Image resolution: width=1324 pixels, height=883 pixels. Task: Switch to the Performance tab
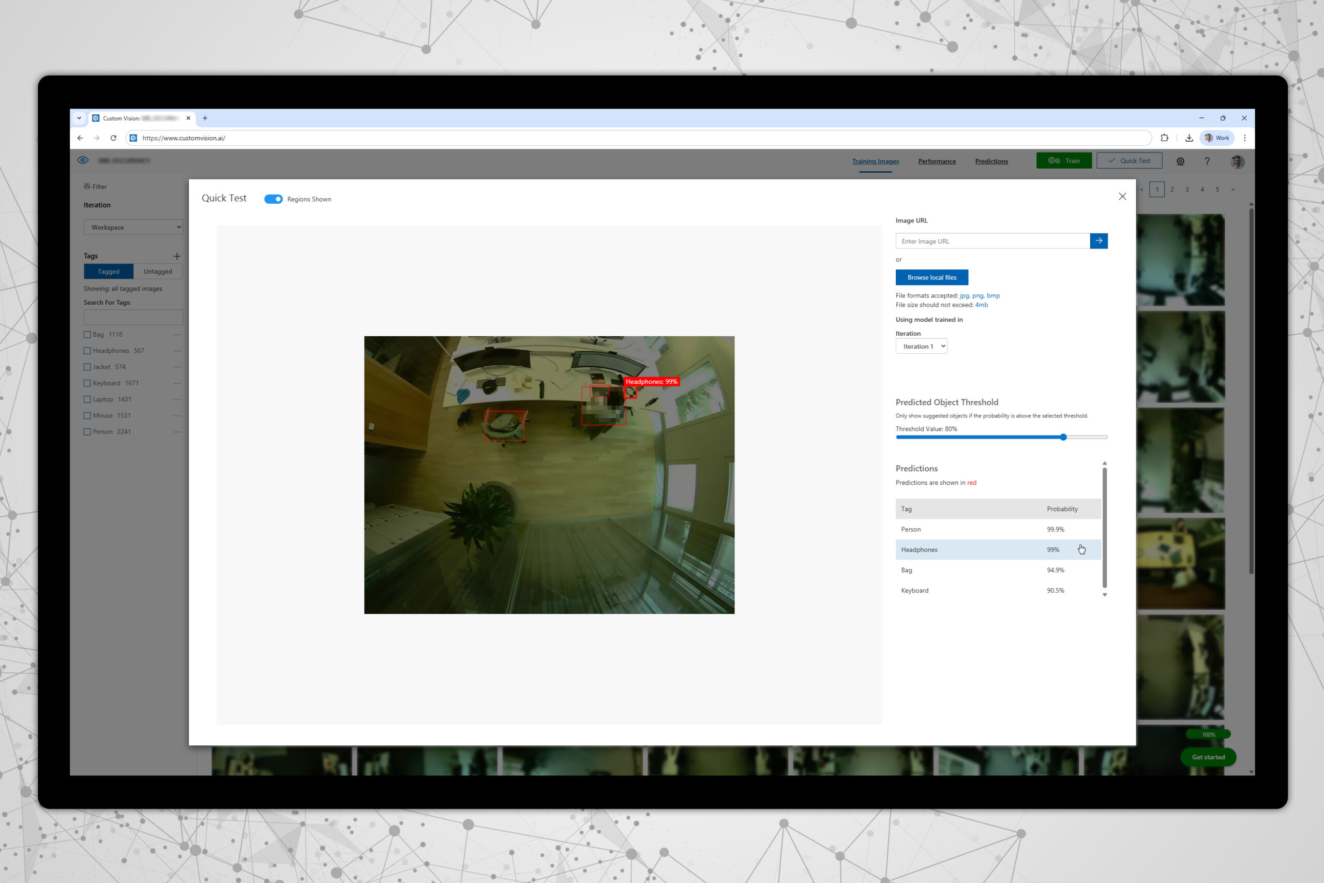point(937,161)
